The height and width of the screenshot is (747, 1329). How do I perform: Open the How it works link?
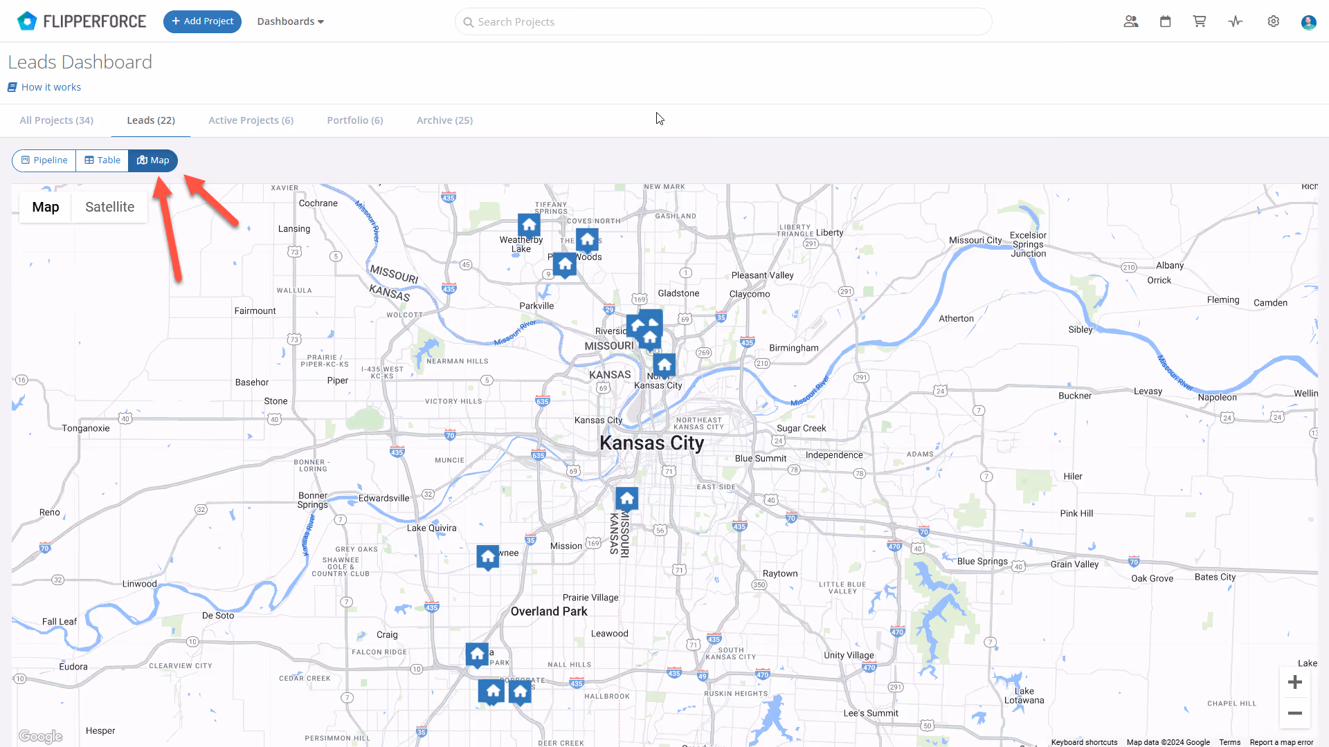(x=51, y=87)
